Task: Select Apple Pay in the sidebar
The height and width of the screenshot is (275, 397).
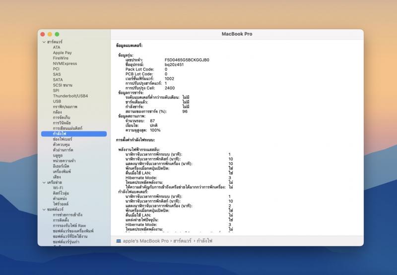Action: (63, 53)
